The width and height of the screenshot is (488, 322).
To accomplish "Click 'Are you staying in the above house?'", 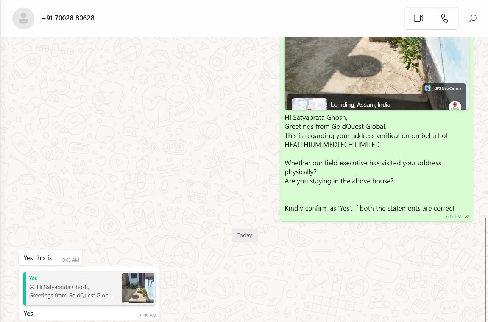I will [339, 181].
